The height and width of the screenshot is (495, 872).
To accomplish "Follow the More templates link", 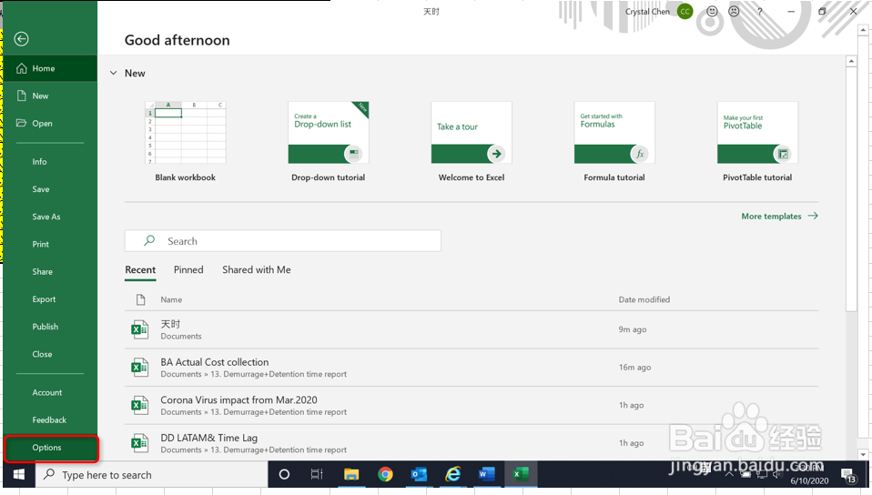I will (x=780, y=216).
